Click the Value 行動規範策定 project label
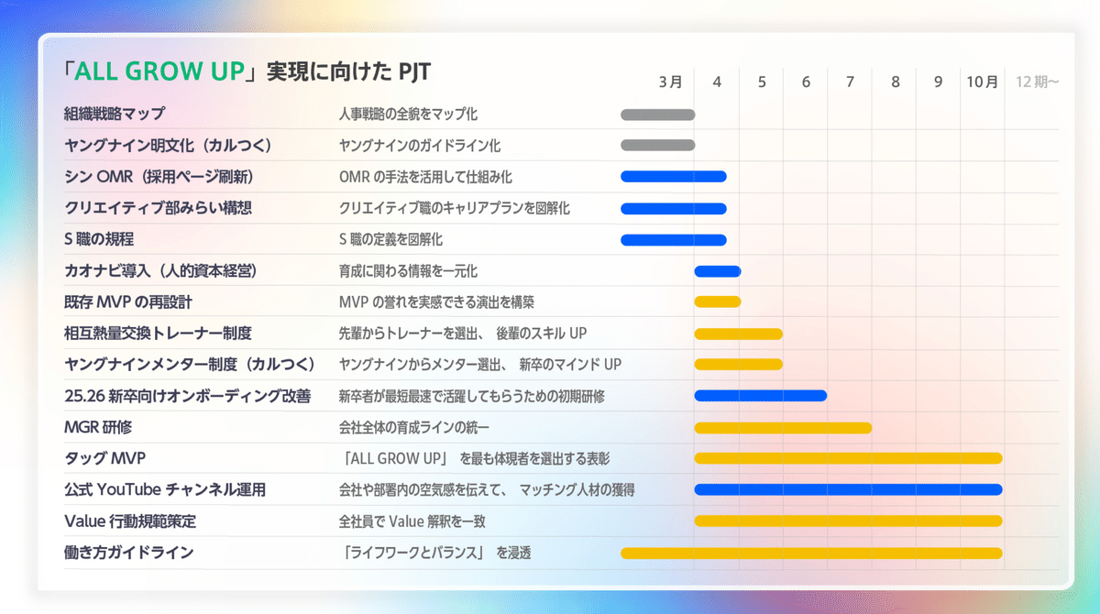Screen dimensions: 1100x614 [x=130, y=521]
